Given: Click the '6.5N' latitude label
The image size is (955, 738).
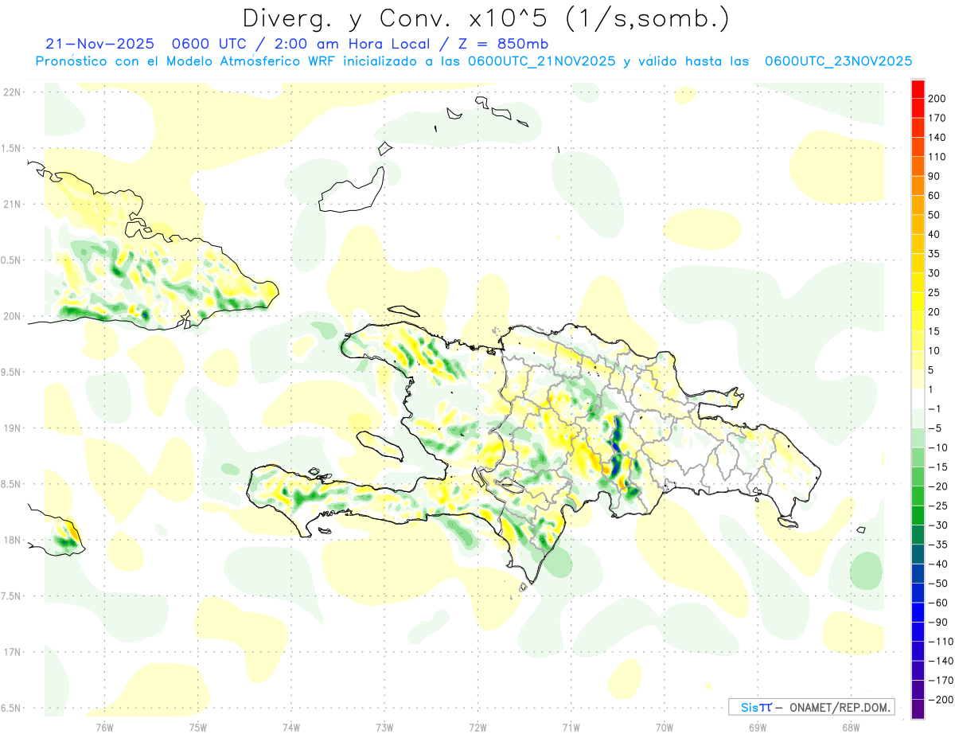Looking at the screenshot, I should pos(12,708).
